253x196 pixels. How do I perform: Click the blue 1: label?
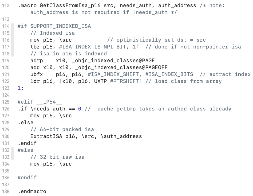pos(20,88)
